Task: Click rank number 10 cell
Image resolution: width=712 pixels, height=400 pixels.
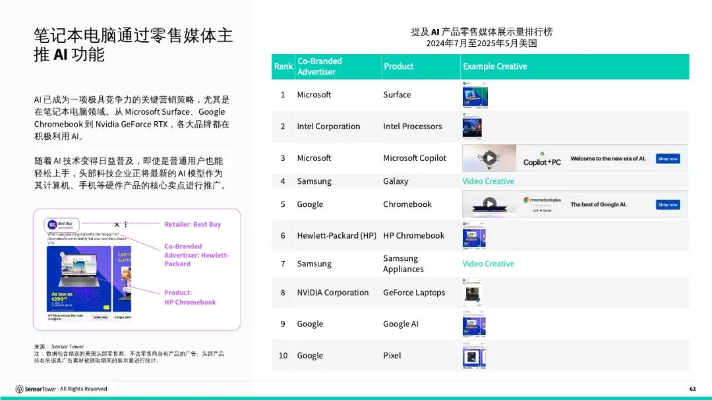Action: (283, 355)
